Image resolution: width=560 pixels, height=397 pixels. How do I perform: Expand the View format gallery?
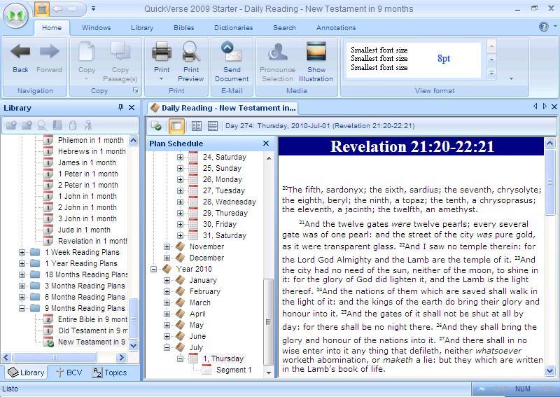coord(492,73)
